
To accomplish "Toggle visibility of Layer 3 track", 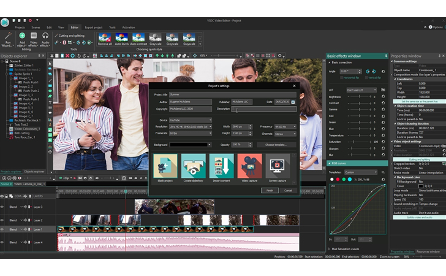I will tap(3, 207).
